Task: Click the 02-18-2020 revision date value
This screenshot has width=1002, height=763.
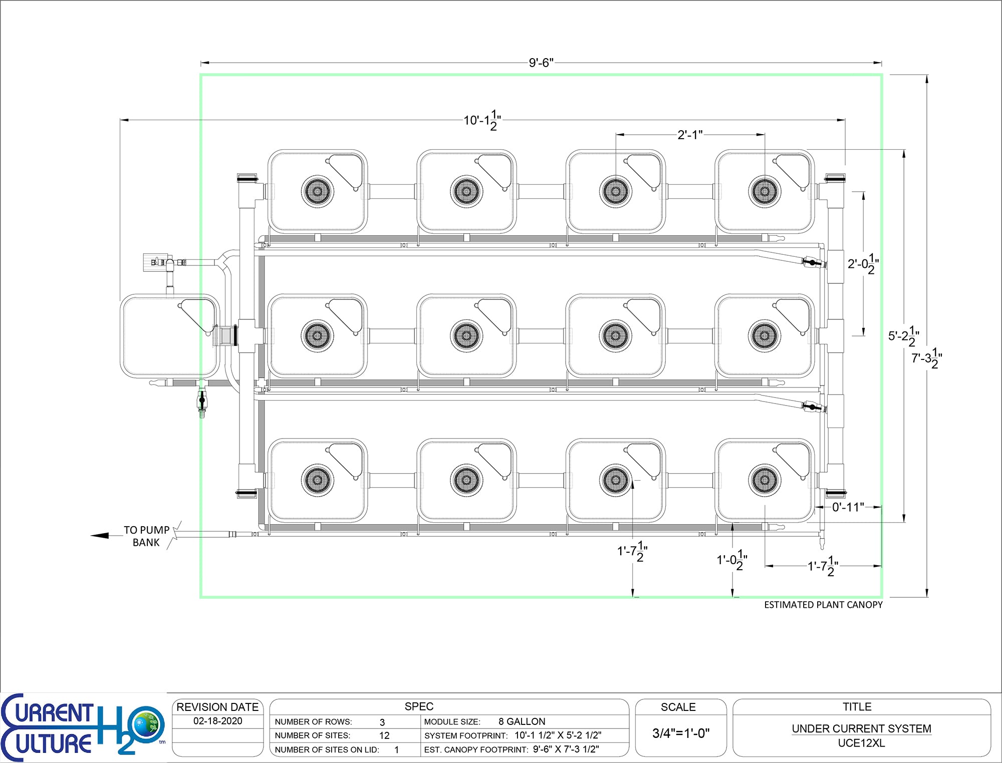Action: [217, 721]
